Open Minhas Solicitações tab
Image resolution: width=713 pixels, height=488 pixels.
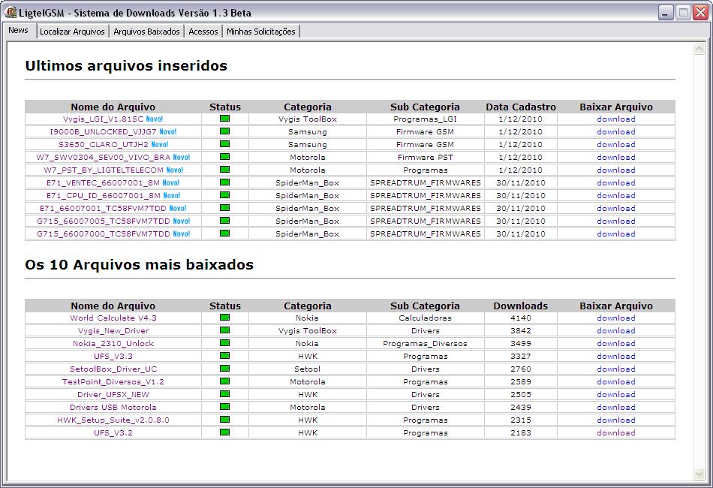click(261, 32)
